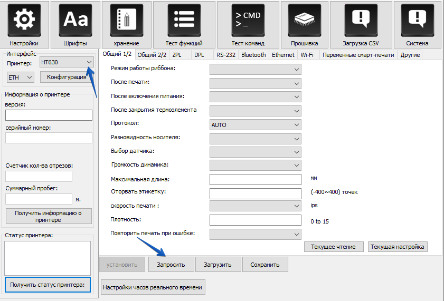Open the Тест команд CMD icon

(x=248, y=20)
